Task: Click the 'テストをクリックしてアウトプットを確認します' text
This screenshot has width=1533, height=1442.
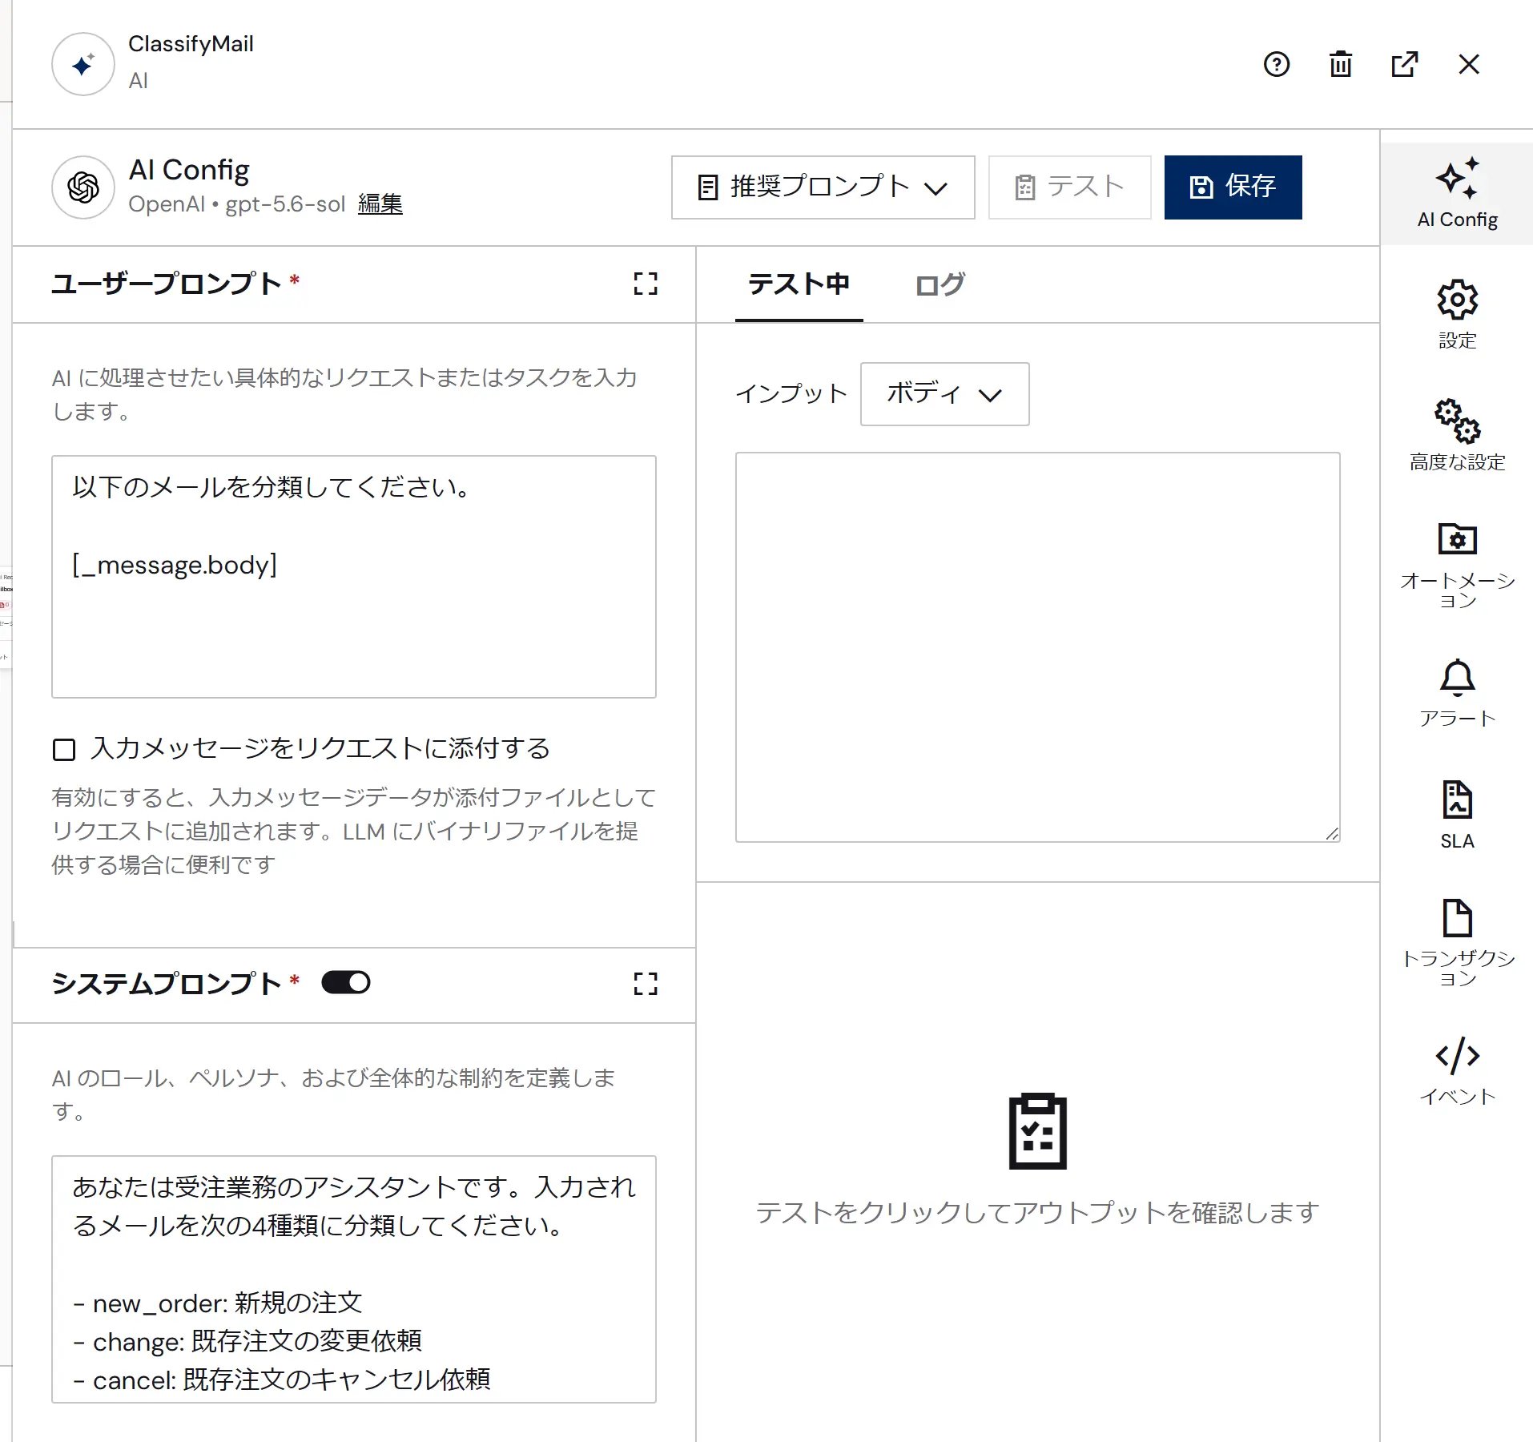Action: click(x=1037, y=1213)
